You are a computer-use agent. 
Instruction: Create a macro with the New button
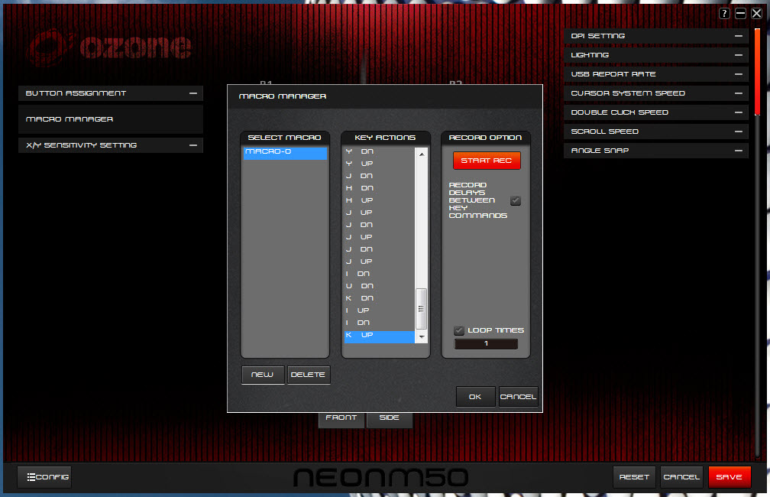[x=263, y=375]
